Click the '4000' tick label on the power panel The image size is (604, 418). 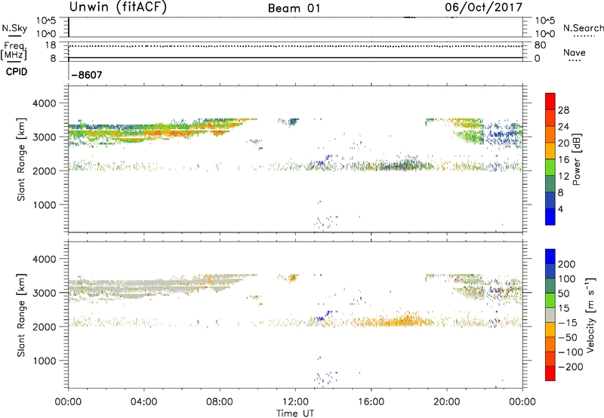(x=45, y=103)
